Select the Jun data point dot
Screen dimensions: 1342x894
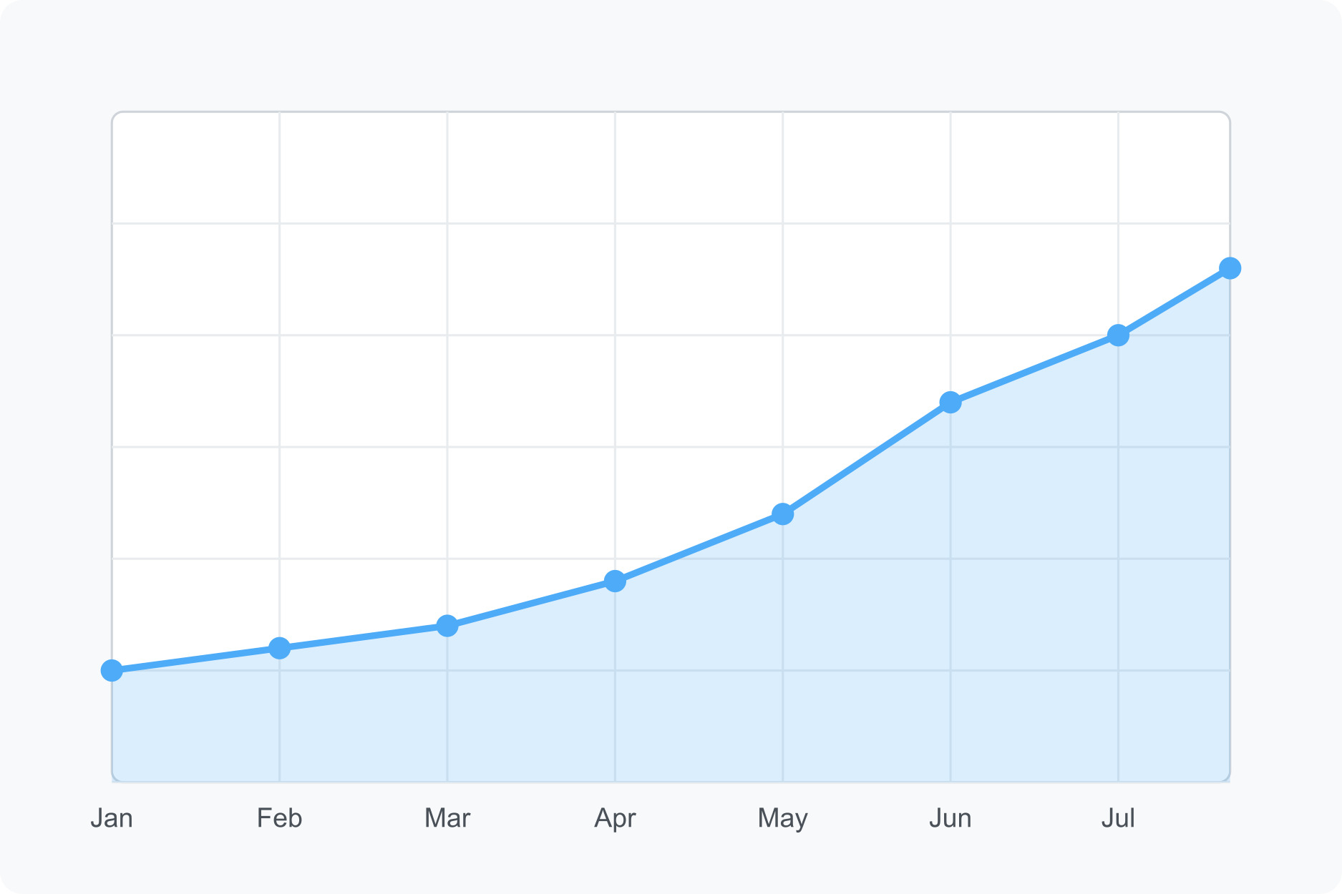point(950,403)
